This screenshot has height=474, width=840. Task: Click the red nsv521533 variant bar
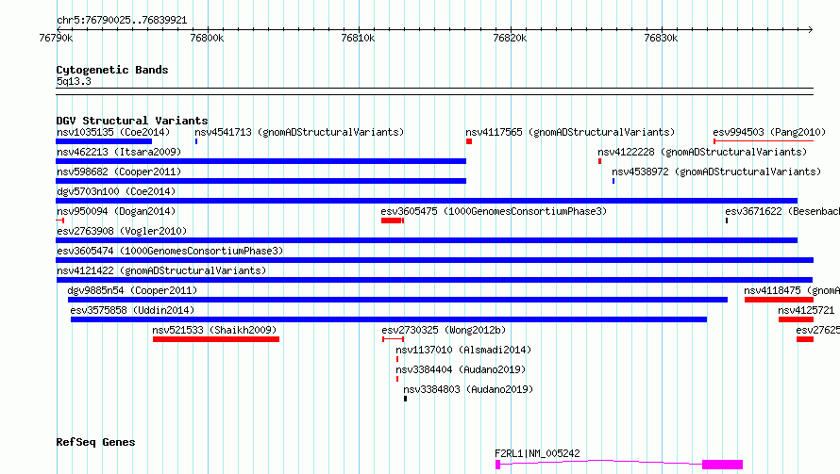[216, 339]
